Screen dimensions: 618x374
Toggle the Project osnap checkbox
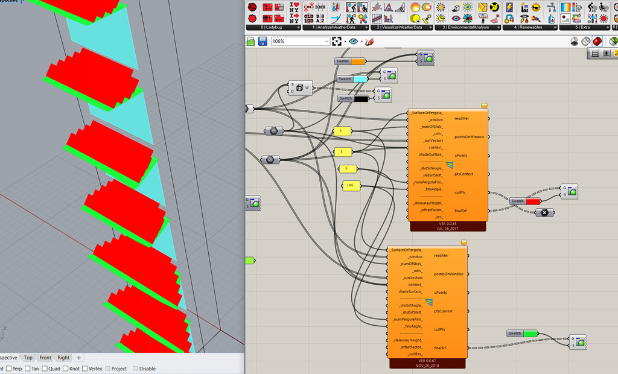point(107,369)
